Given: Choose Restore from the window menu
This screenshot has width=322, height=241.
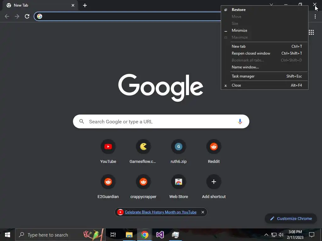Looking at the screenshot, I should [x=264, y=10].
